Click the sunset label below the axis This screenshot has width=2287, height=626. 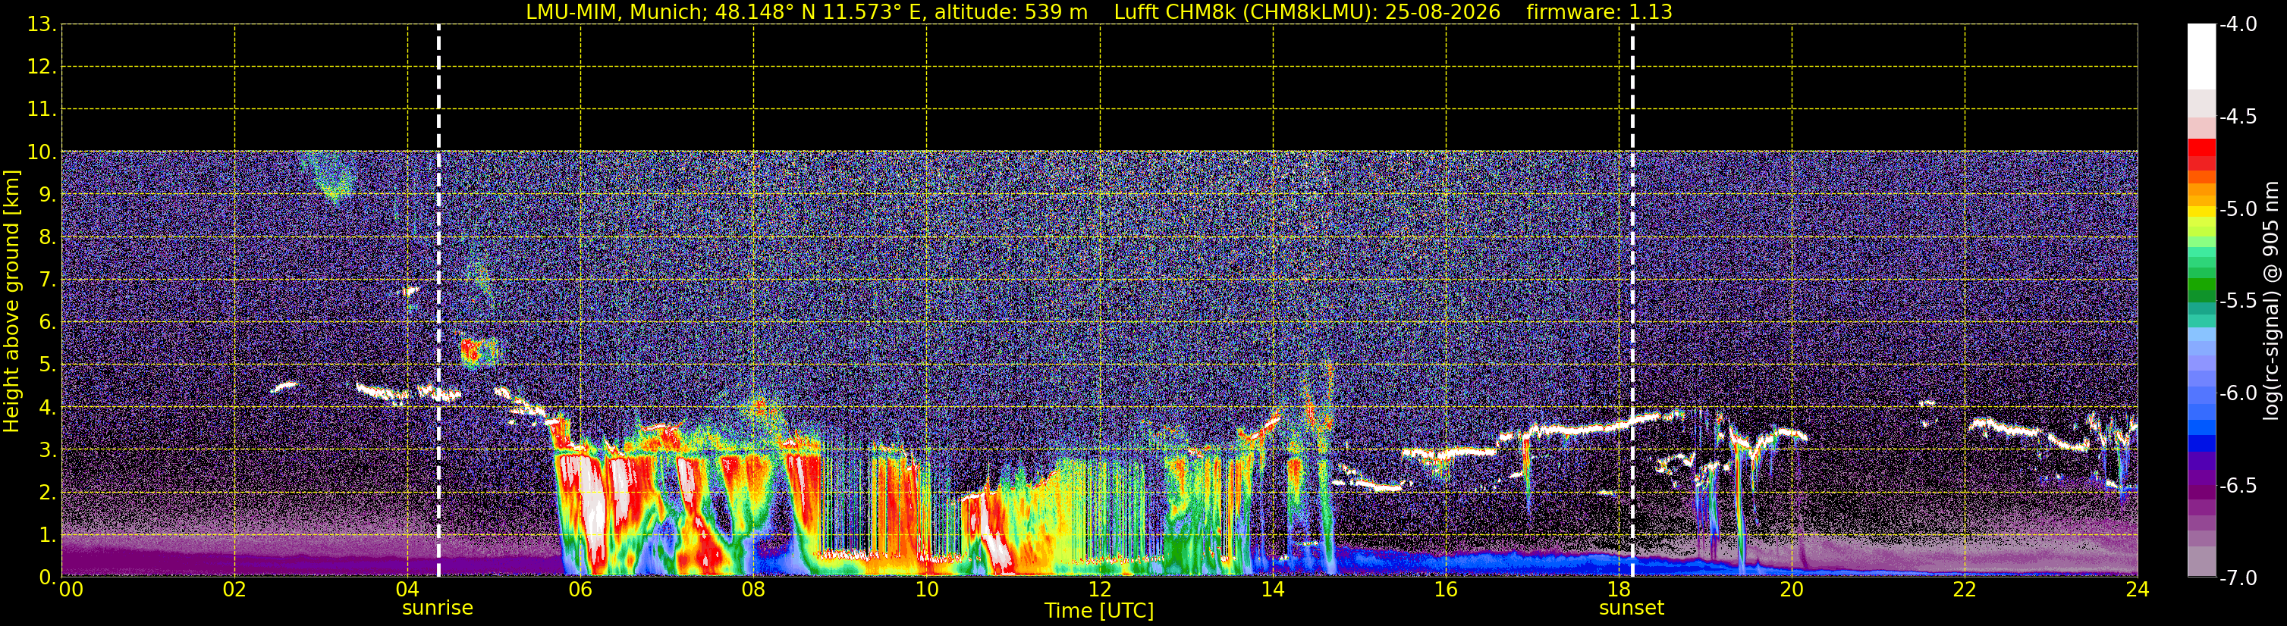[1631, 609]
